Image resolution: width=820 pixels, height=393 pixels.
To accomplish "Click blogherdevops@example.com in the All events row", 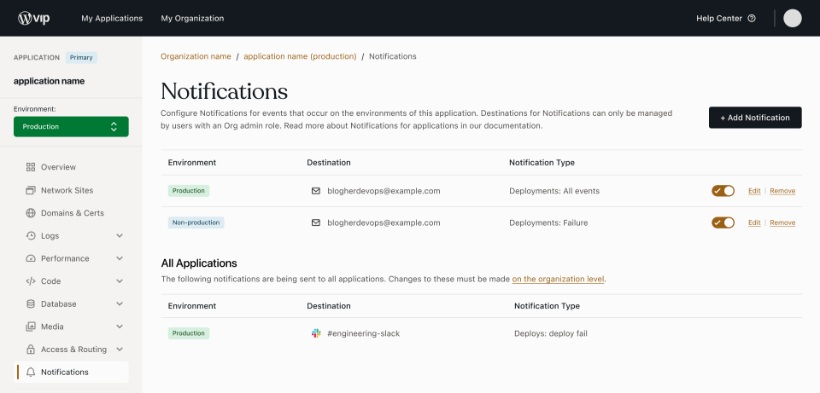I will 384,191.
